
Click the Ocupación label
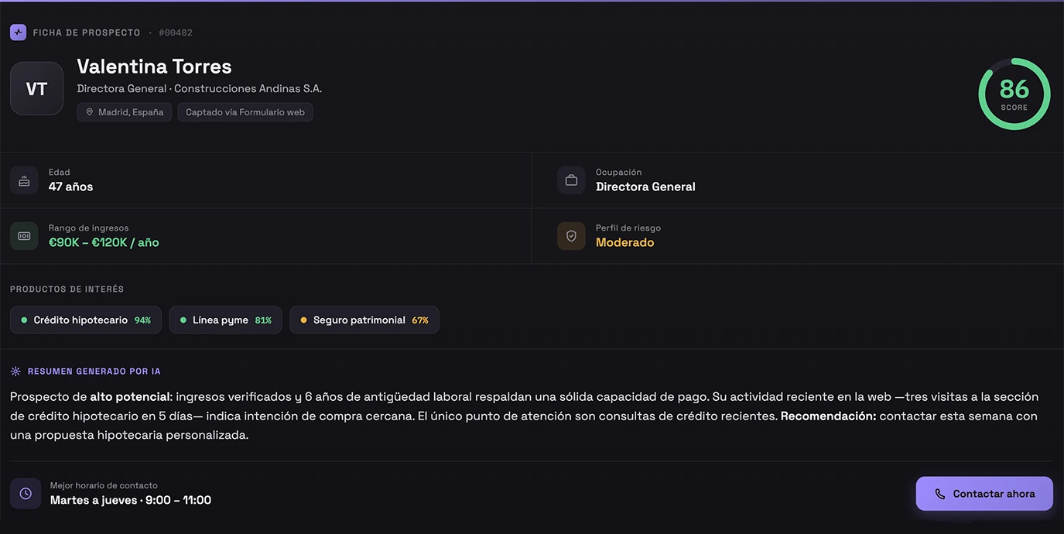point(619,172)
